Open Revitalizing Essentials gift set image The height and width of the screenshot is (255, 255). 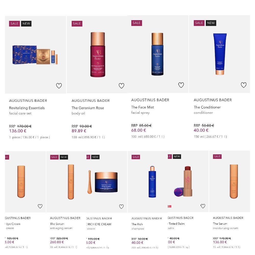pyautogui.click(x=35, y=55)
